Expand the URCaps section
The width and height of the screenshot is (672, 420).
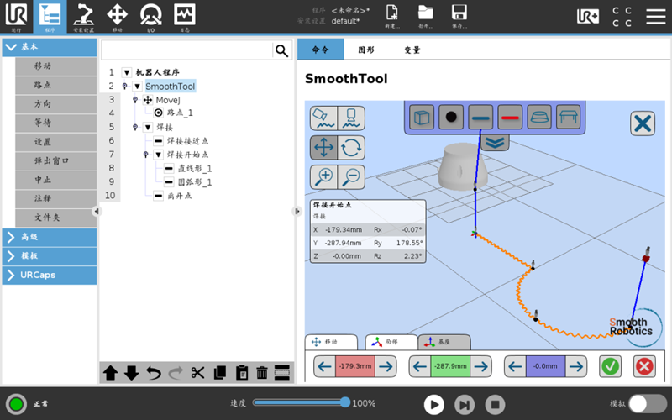[x=50, y=275]
